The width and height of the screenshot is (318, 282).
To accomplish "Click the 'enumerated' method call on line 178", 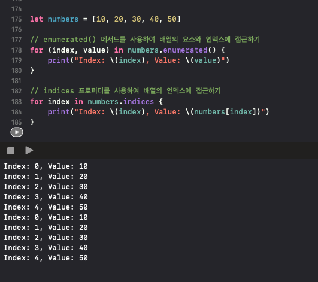I will pos(185,50).
